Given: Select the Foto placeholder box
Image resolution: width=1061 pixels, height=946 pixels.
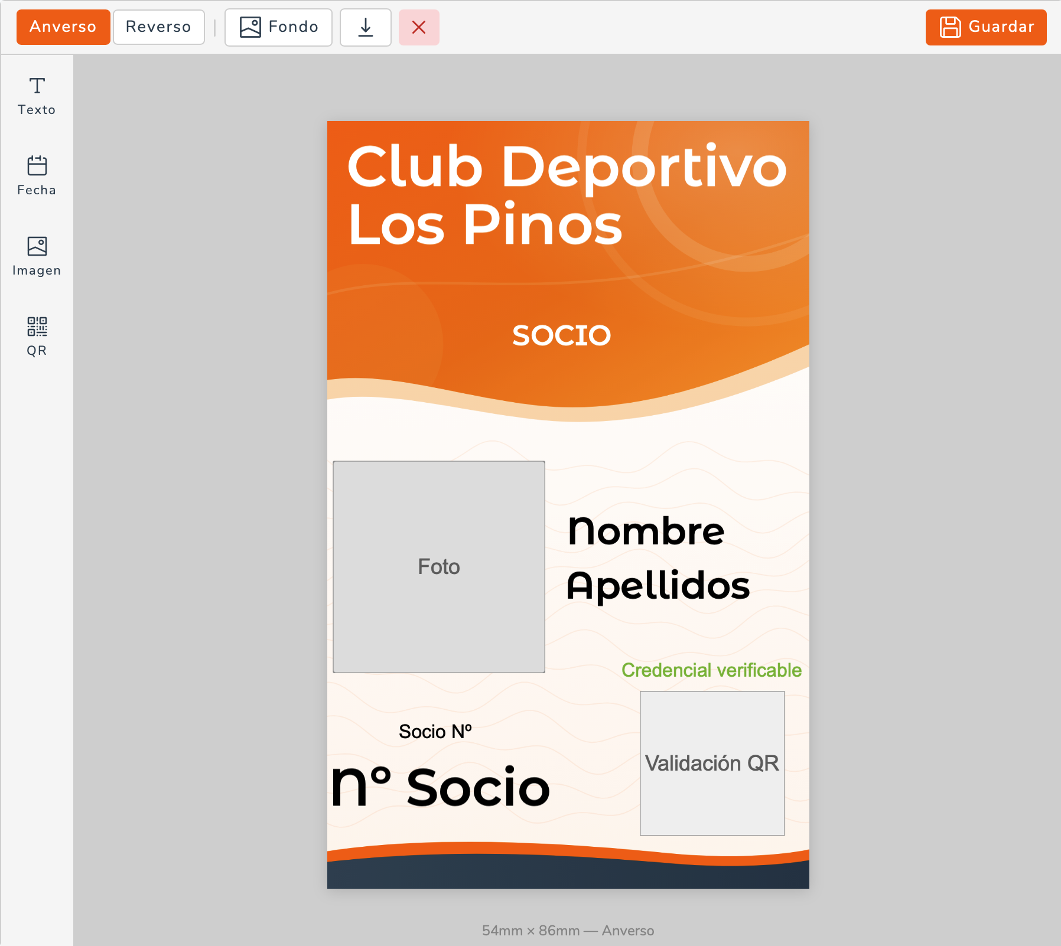Looking at the screenshot, I should pyautogui.click(x=439, y=567).
